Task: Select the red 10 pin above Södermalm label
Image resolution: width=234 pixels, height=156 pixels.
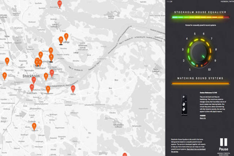Action: pos(32,87)
